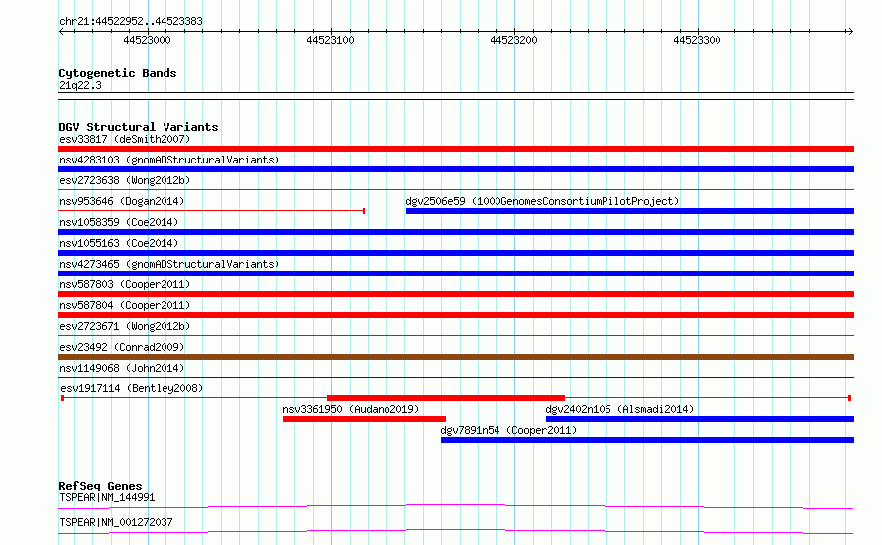Click the nsv587803 (Cooper2011) label
Viewport: 882px width, 545px height.
(x=125, y=284)
